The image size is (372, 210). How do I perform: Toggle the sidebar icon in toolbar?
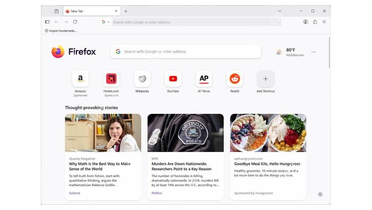point(47,22)
